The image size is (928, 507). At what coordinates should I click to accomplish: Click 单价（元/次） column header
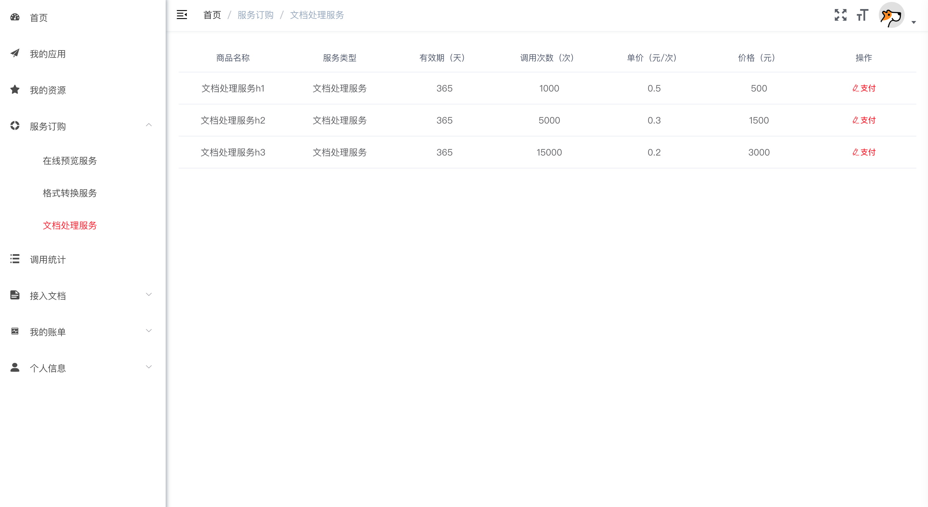click(654, 58)
